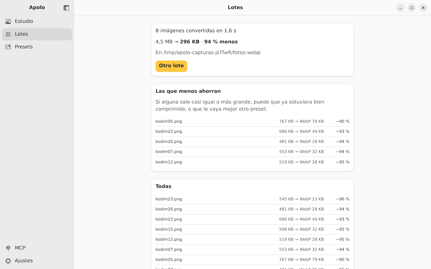
Task: Click the "Lotes" page title in header
Action: (x=235, y=7)
